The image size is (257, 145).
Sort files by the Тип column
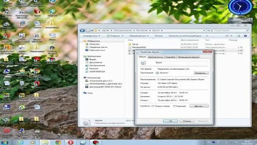(207, 40)
